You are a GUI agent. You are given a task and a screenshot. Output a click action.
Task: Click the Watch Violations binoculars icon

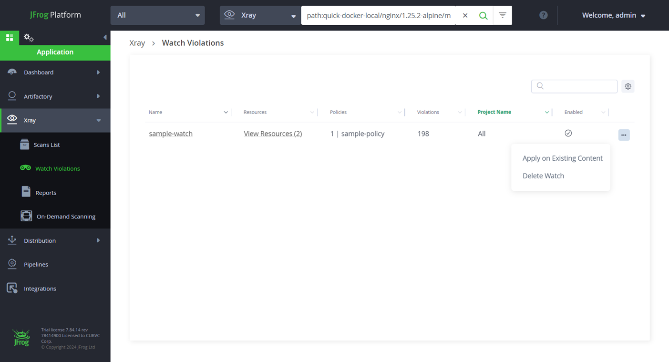[x=25, y=168]
